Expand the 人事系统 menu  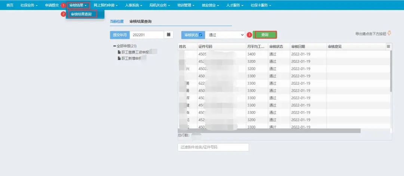point(133,5)
